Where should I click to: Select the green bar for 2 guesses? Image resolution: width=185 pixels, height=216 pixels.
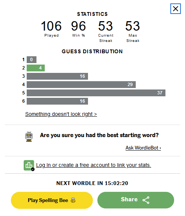click(x=36, y=68)
